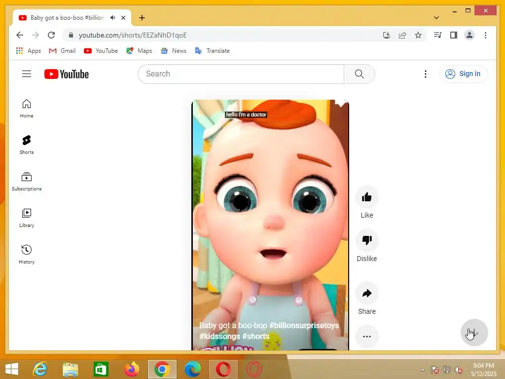Go back in Chrome
The height and width of the screenshot is (379, 505).
pos(20,35)
